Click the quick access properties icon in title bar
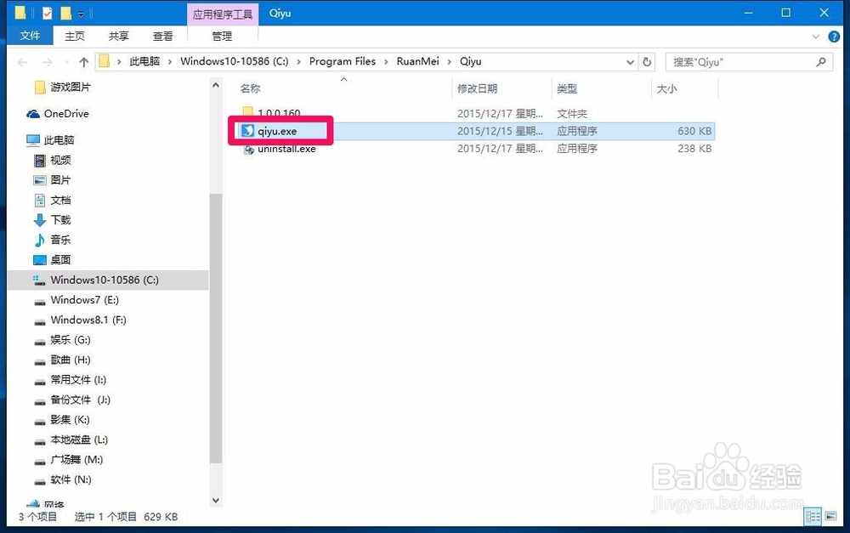 [x=47, y=13]
